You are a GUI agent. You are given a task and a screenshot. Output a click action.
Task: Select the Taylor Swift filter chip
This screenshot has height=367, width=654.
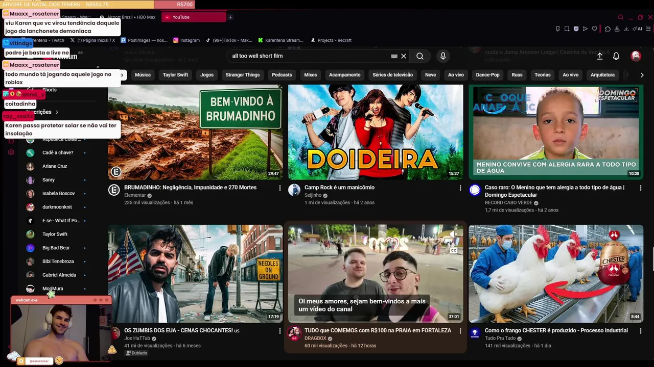pyautogui.click(x=175, y=75)
